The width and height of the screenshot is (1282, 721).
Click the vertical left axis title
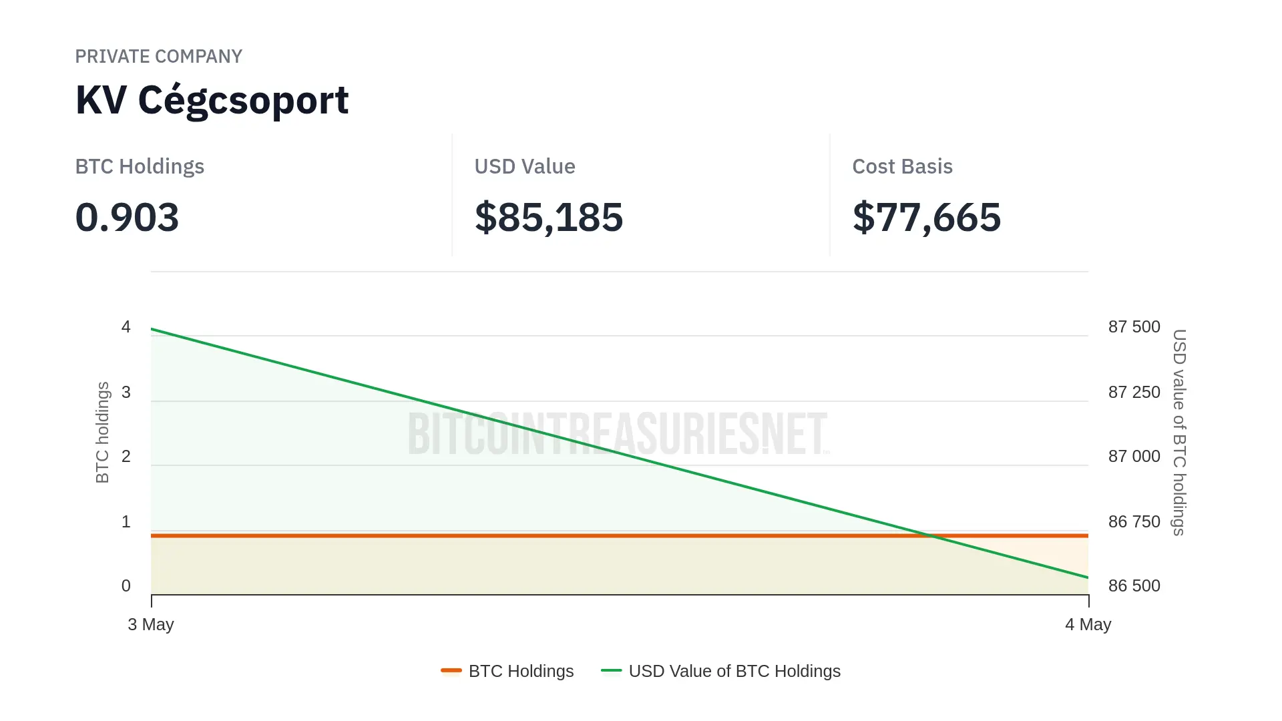coord(102,432)
